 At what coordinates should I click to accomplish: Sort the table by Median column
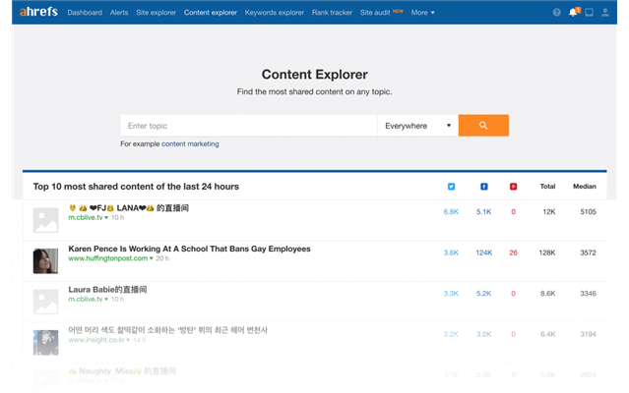click(584, 186)
